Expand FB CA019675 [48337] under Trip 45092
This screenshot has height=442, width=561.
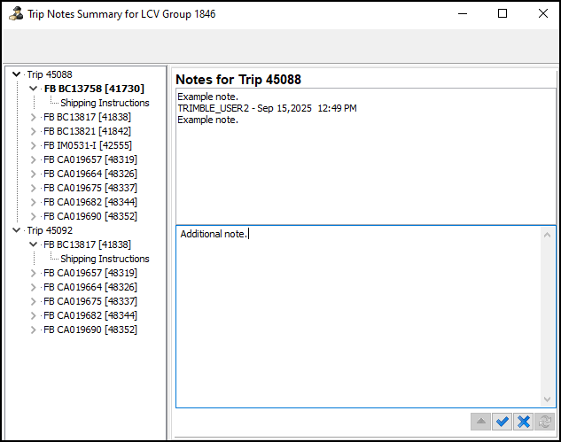tap(33, 301)
